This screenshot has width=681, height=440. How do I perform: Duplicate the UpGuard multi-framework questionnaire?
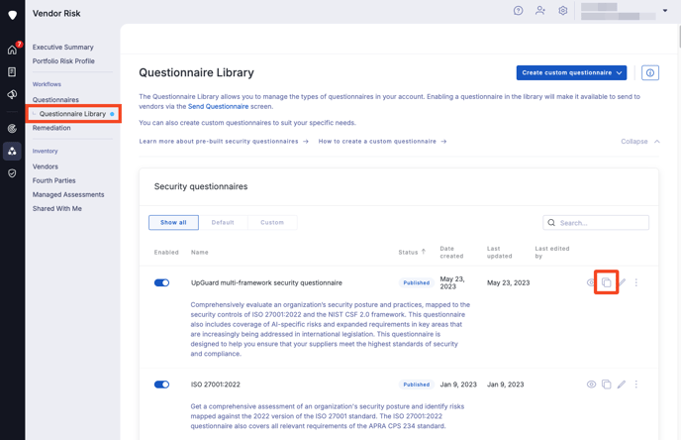coord(607,282)
